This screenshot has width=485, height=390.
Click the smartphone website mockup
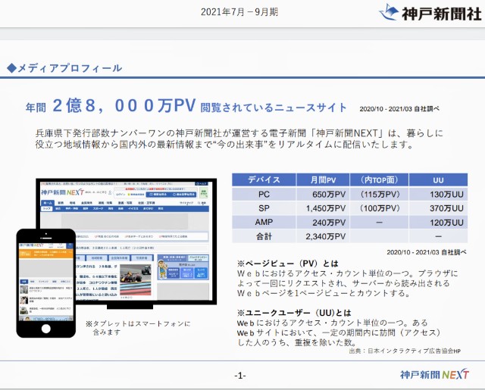[45, 283]
